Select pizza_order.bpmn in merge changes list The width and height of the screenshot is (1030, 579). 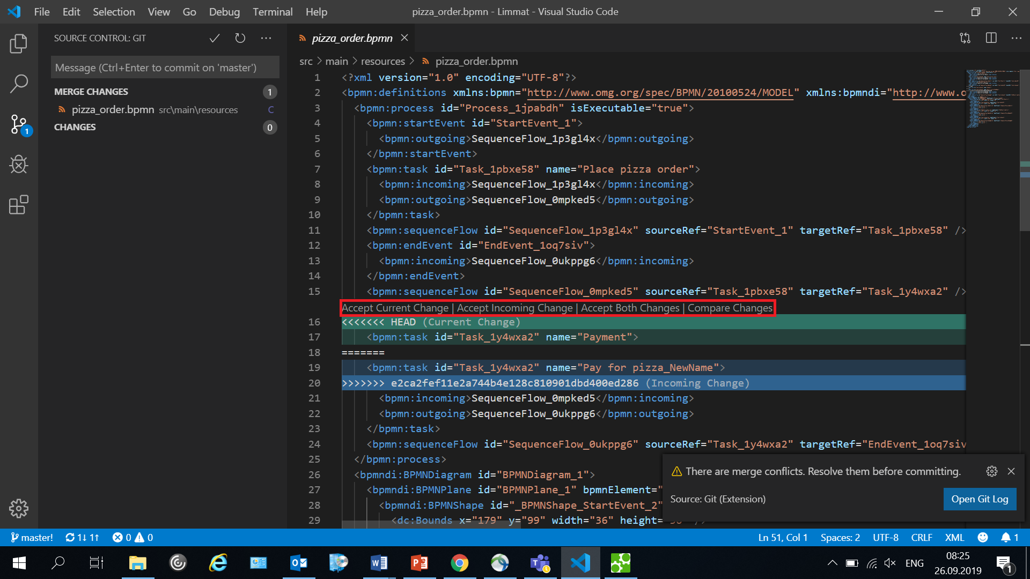(x=113, y=109)
